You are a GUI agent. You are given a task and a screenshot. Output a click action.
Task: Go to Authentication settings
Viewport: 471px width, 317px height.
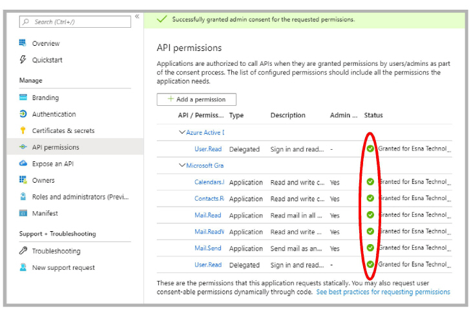(54, 114)
